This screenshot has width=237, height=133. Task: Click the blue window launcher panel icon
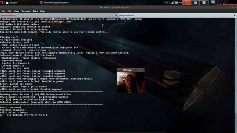tap(213, 2)
